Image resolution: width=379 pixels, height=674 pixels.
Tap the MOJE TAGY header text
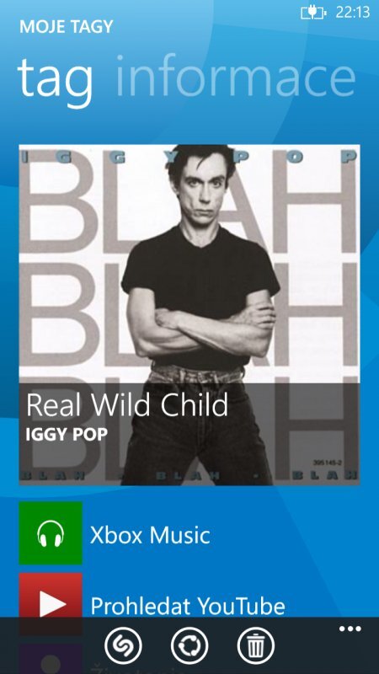[x=67, y=27]
